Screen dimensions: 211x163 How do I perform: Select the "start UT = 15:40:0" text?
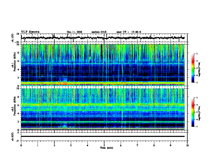pyautogui.click(x=129, y=32)
